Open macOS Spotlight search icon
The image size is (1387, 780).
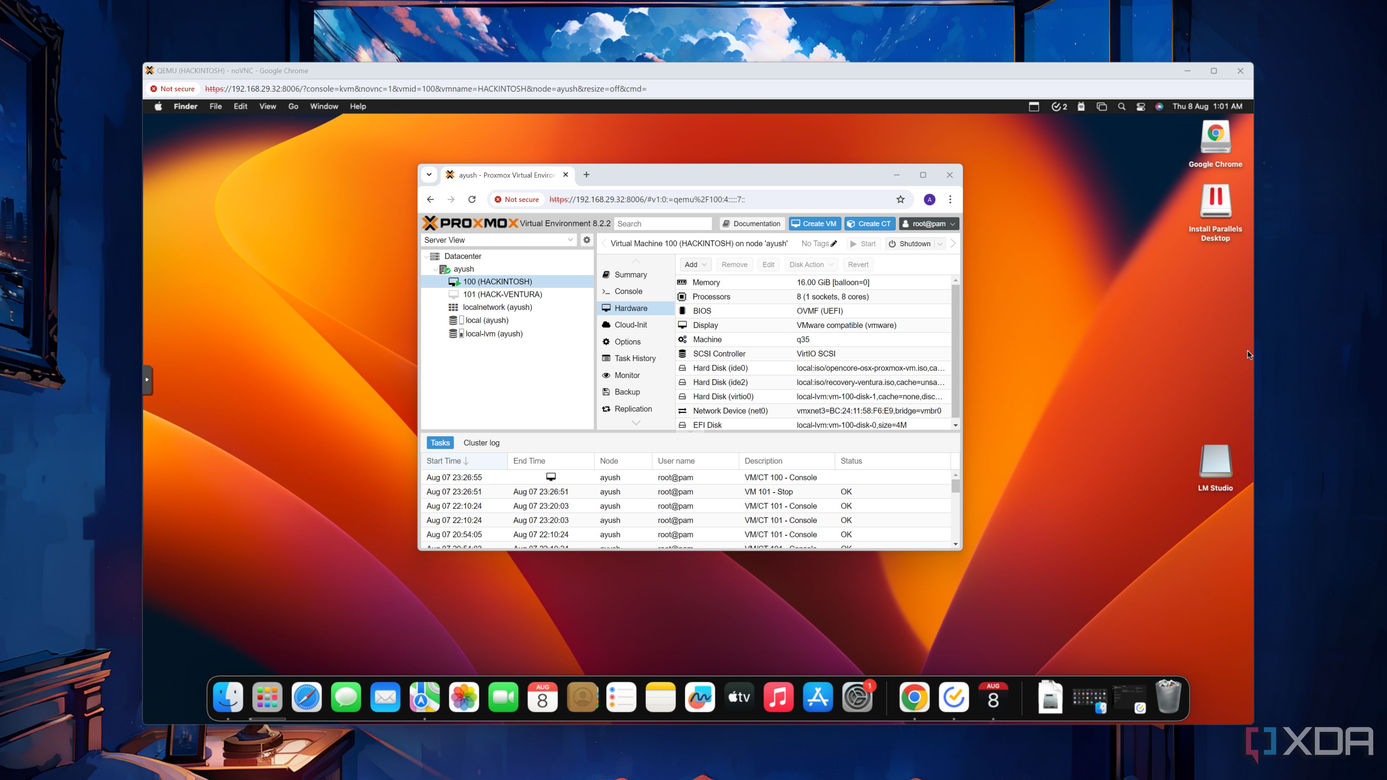coord(1122,107)
